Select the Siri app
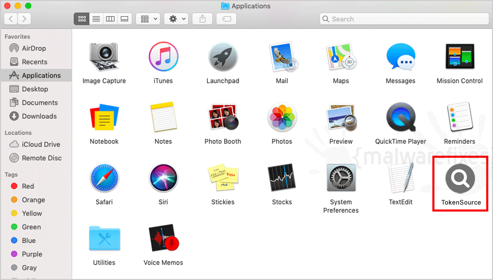This screenshot has height=280, width=493. tap(163, 178)
